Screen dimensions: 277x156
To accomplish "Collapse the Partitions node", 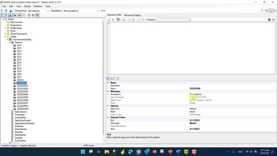I will (10, 42).
